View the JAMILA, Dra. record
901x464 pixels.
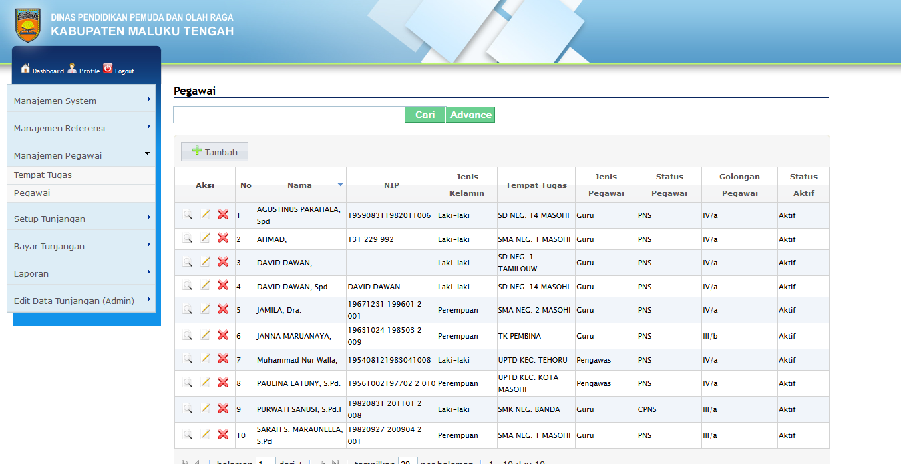(x=188, y=309)
